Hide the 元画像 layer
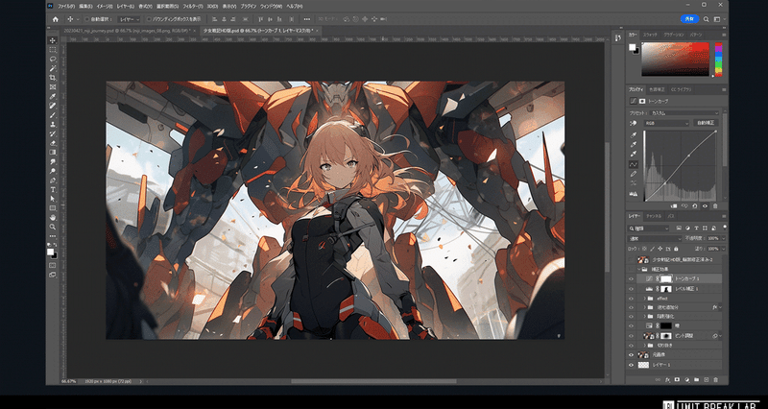Viewport: 768px width, 409px height. [631, 354]
